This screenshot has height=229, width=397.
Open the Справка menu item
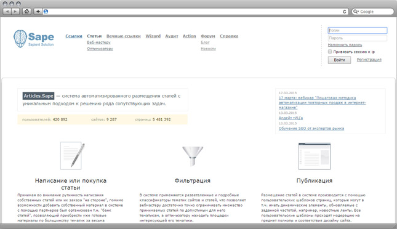[x=229, y=36]
